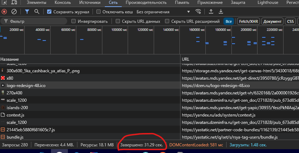Click the context.js document icon
The width and height of the screenshot is (299, 153).
click(3, 115)
